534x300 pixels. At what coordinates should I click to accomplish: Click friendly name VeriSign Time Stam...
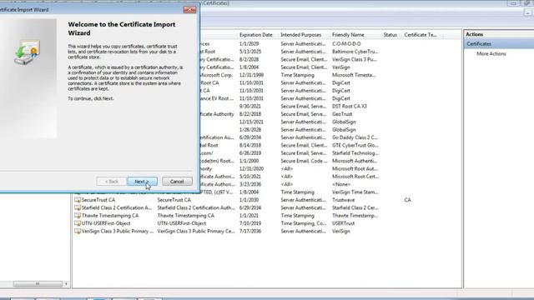(x=355, y=192)
